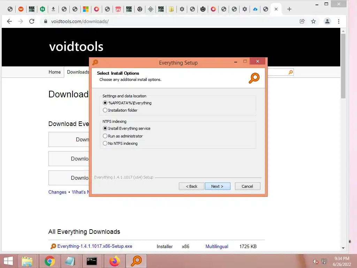Close the active voidtools tab

[276, 9]
